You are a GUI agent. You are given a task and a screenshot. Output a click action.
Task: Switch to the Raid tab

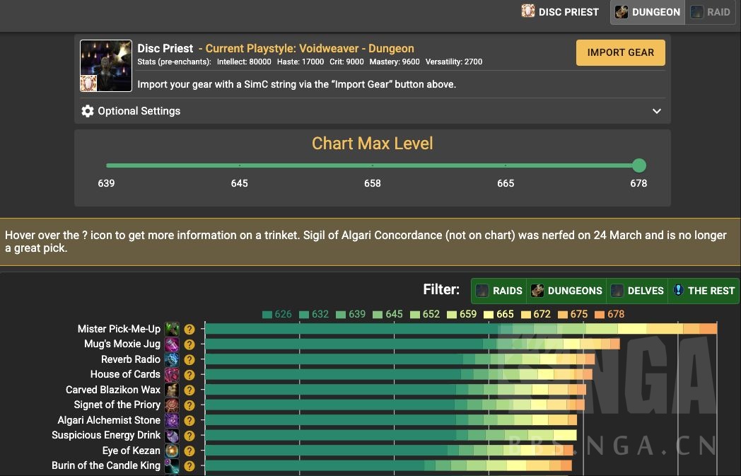711,12
